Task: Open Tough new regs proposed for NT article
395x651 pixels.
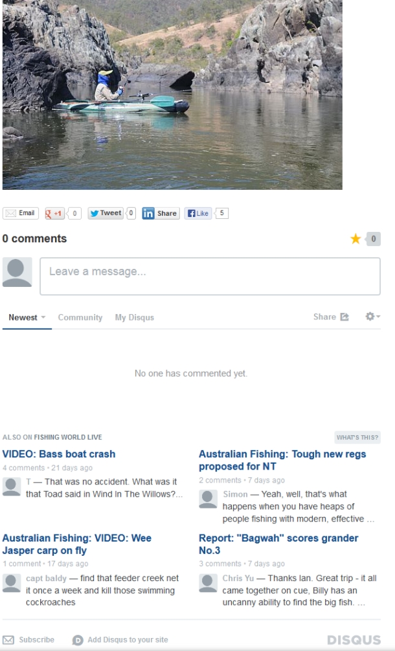Action: click(282, 460)
